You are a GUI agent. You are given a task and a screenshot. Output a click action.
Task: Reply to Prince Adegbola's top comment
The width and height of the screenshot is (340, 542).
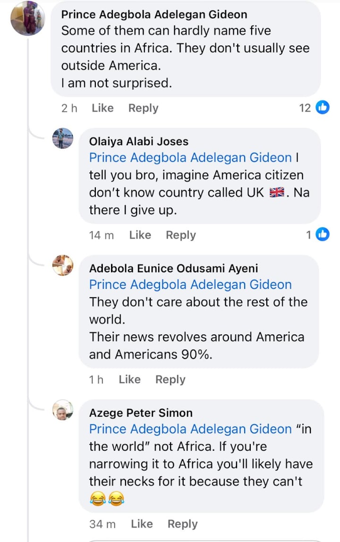tap(143, 108)
